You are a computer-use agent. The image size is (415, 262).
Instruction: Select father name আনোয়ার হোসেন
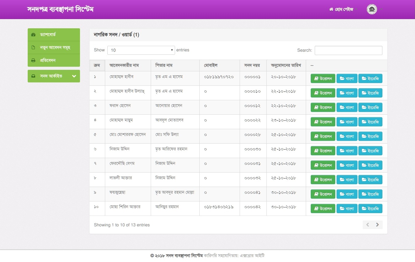169,106
